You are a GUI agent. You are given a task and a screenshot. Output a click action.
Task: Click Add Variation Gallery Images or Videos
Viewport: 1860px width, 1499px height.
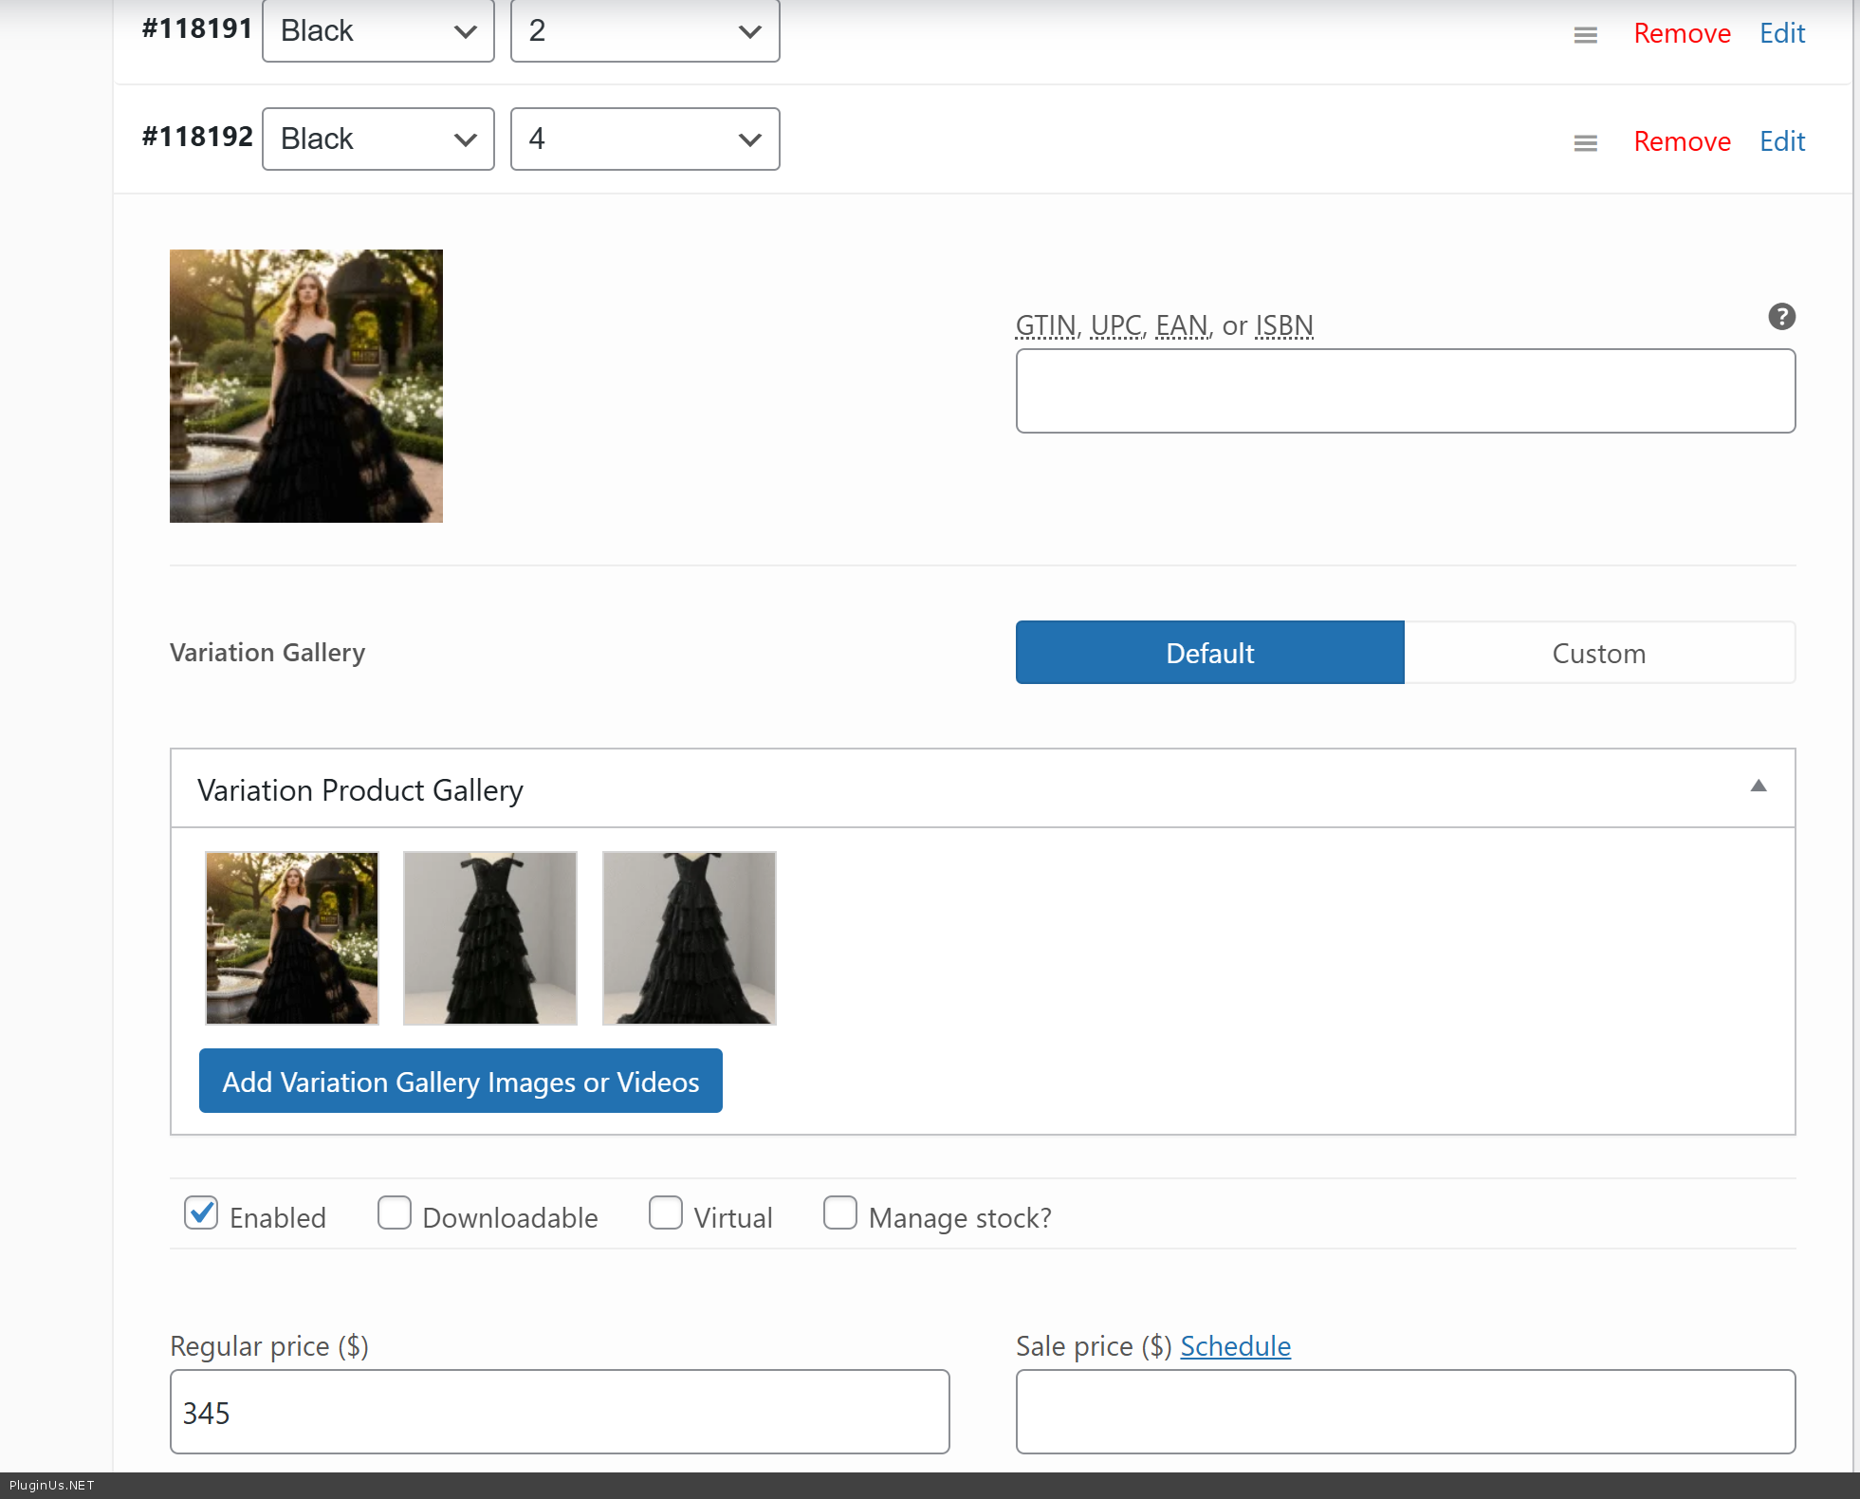click(x=461, y=1082)
